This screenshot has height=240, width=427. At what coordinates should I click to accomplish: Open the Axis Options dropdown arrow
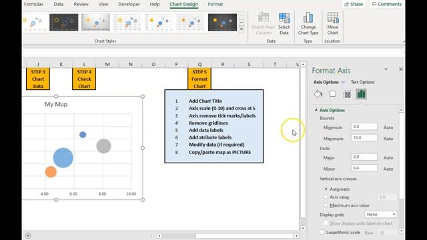point(343,82)
